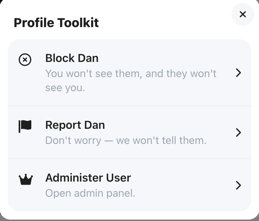Click the "Open admin panel." subtitle

pyautogui.click(x=90, y=193)
